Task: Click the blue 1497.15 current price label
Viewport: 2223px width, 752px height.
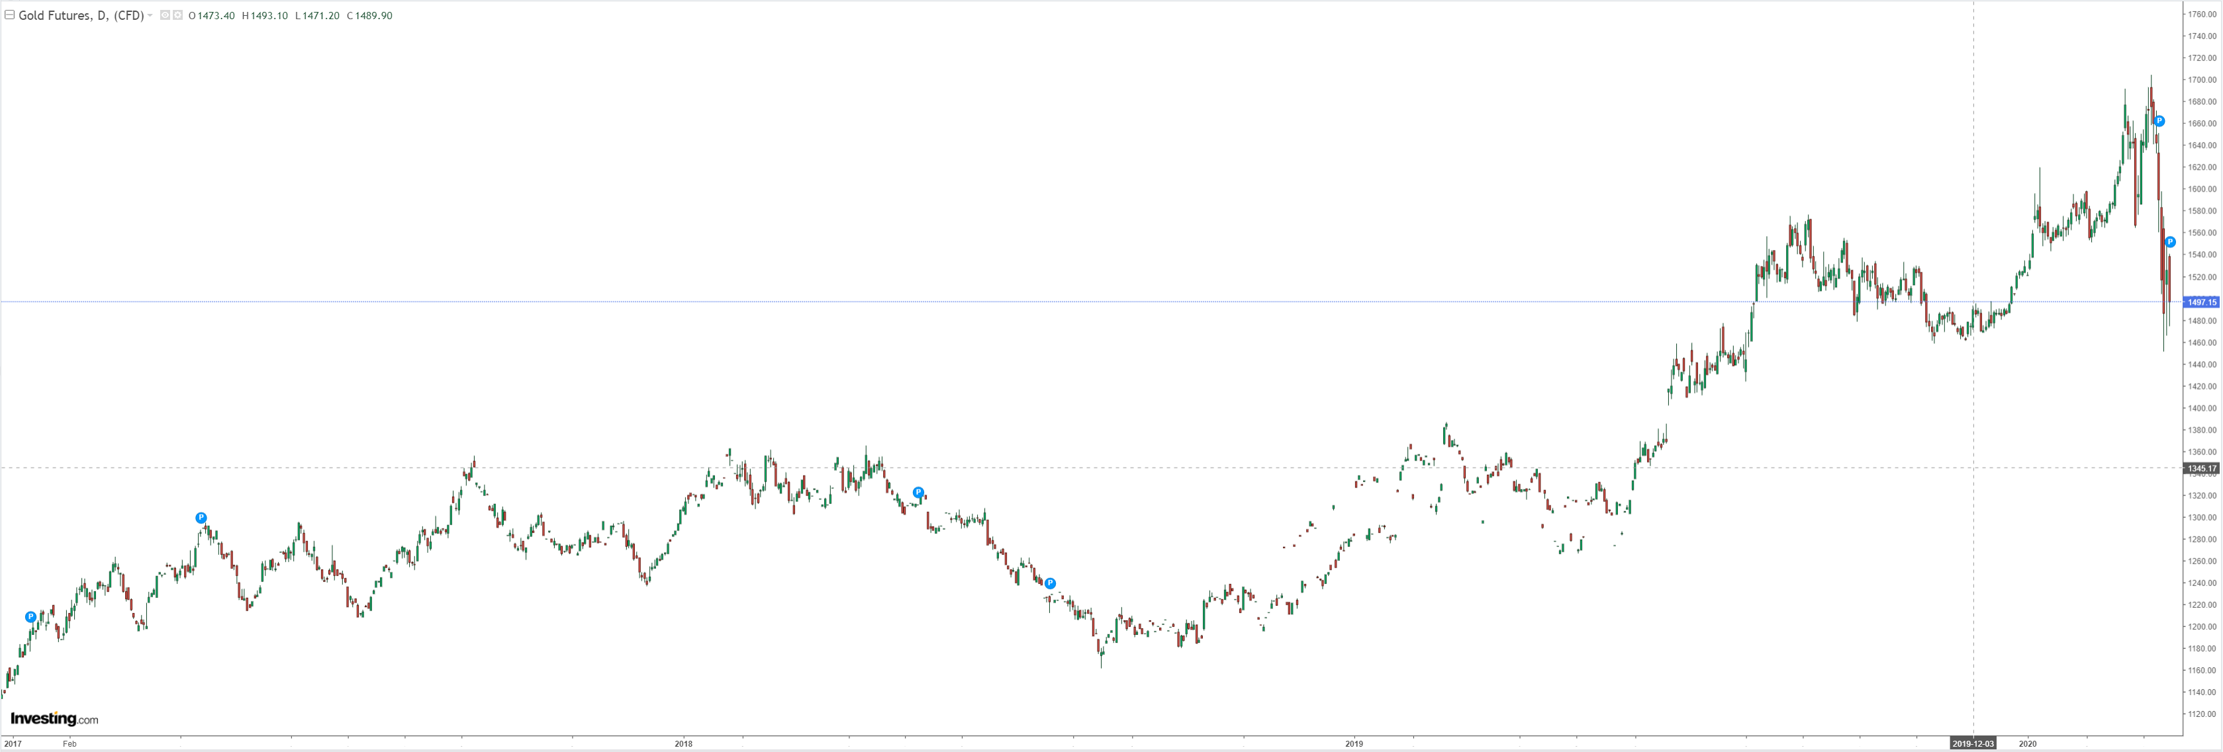Action: pos(2201,302)
